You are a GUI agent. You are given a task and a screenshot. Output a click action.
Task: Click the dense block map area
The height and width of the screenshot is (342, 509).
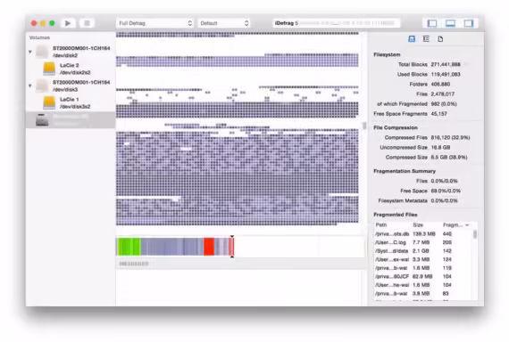pyautogui.click(x=237, y=177)
